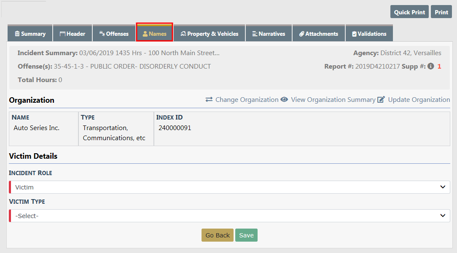Click the info icon beside Supp #
Image resolution: width=457 pixels, height=253 pixels.
coord(430,67)
